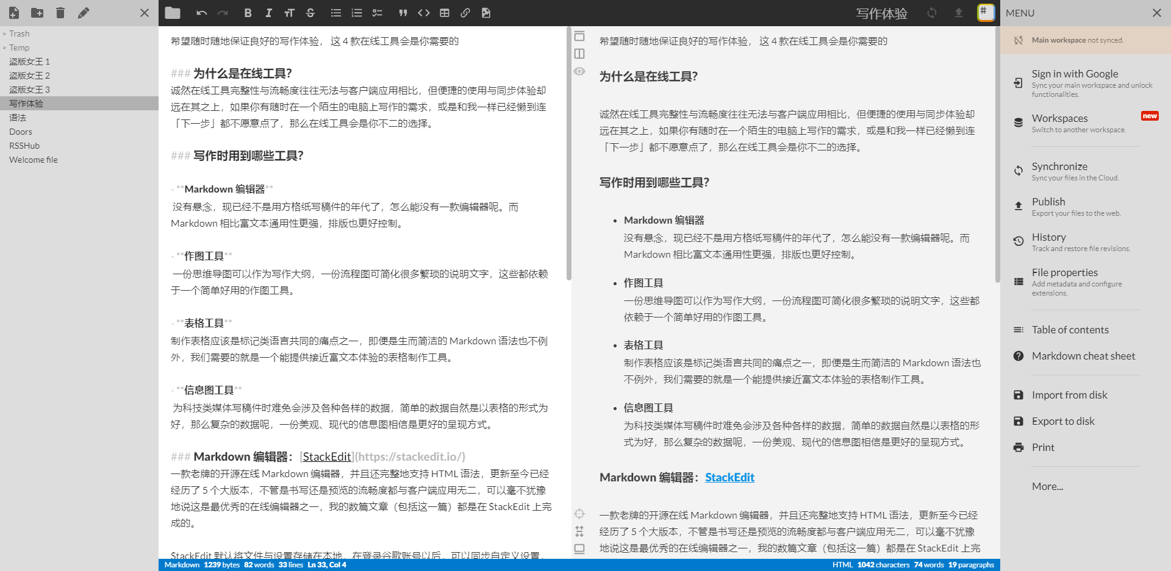
Task: Click the blockquote toolbar icon
Action: (x=403, y=13)
